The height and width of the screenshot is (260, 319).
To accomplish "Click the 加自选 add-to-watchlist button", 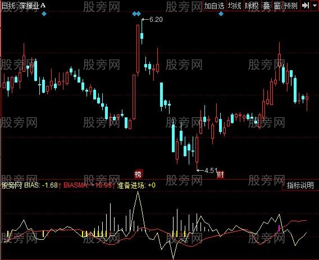I will tap(214, 6).
